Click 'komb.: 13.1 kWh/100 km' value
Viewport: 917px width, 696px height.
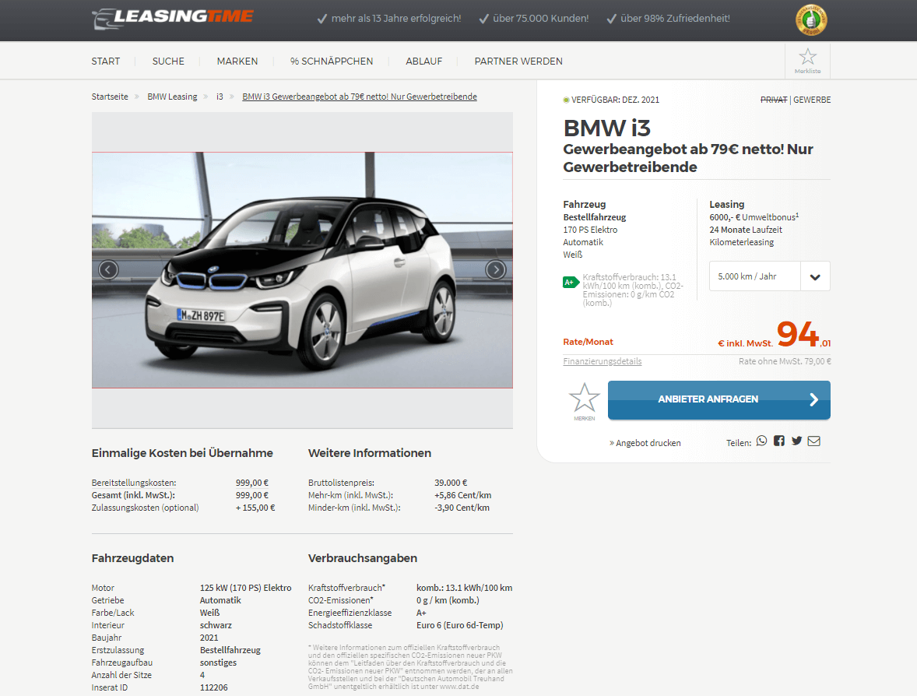(465, 588)
